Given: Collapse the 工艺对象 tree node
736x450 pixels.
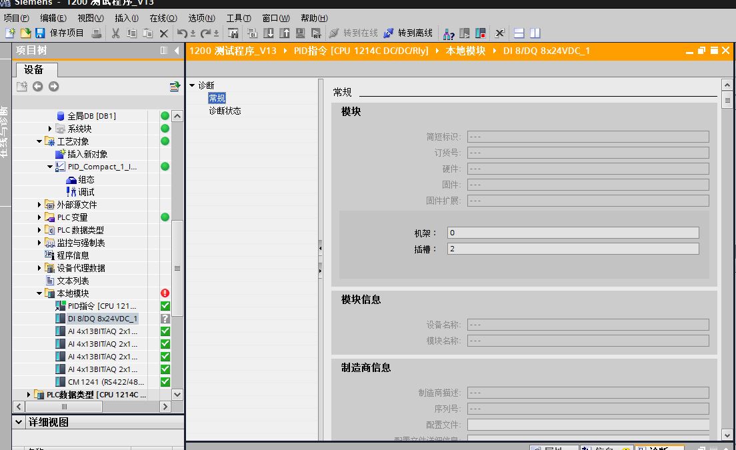Looking at the screenshot, I should (39, 141).
